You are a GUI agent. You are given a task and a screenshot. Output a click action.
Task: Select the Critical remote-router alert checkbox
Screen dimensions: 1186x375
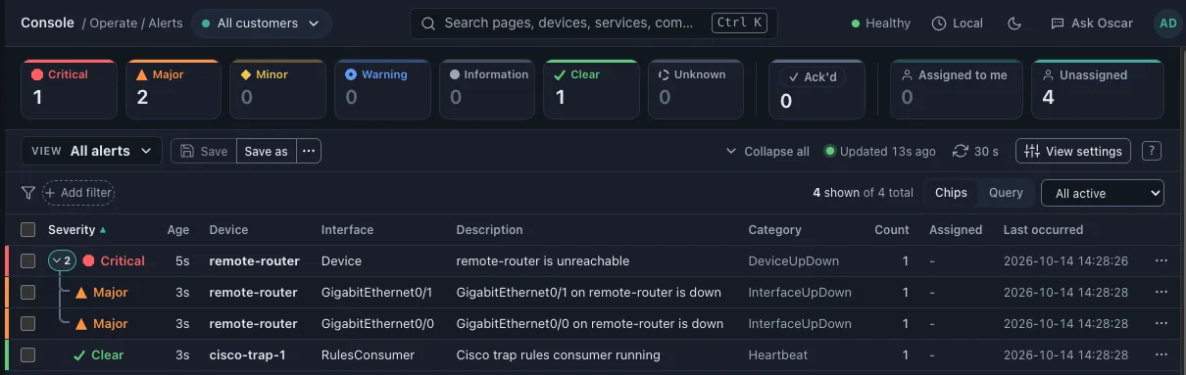point(27,261)
